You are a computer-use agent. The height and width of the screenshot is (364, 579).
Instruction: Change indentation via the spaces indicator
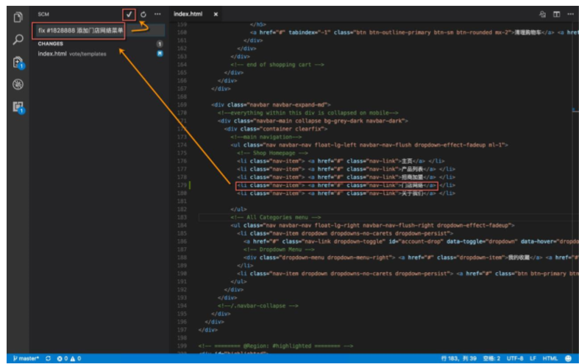[491, 358]
